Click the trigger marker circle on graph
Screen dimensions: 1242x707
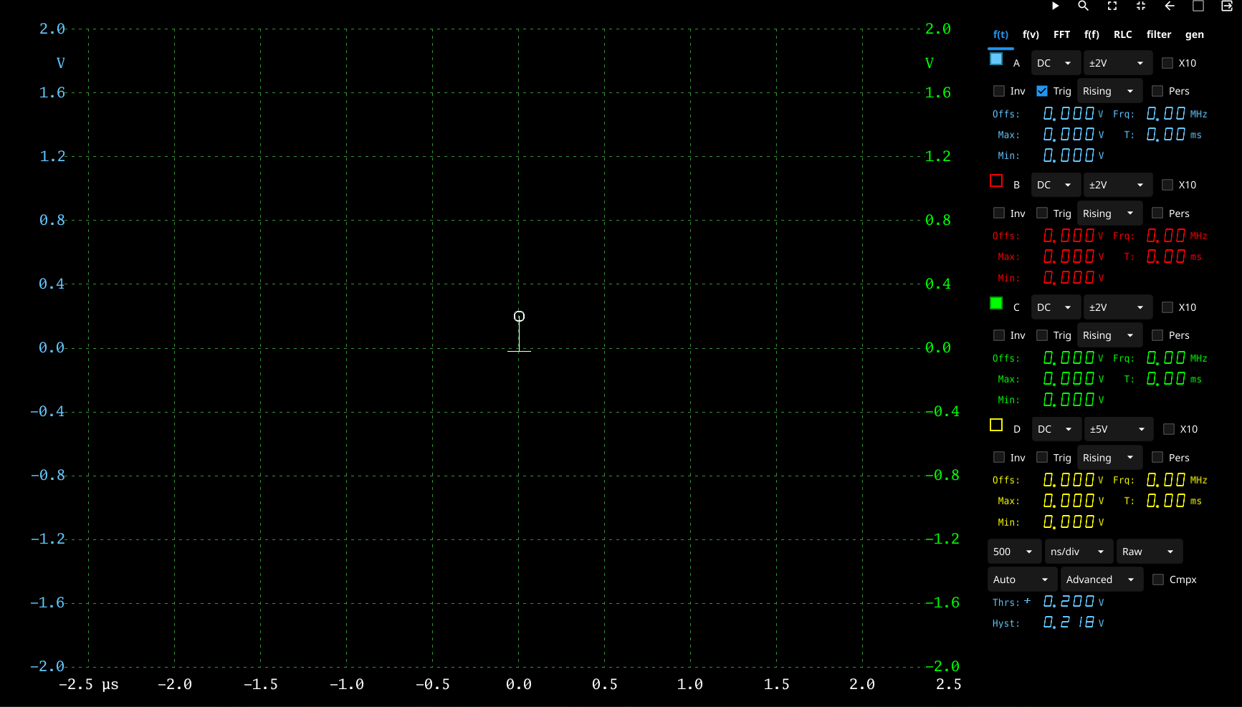(x=520, y=317)
